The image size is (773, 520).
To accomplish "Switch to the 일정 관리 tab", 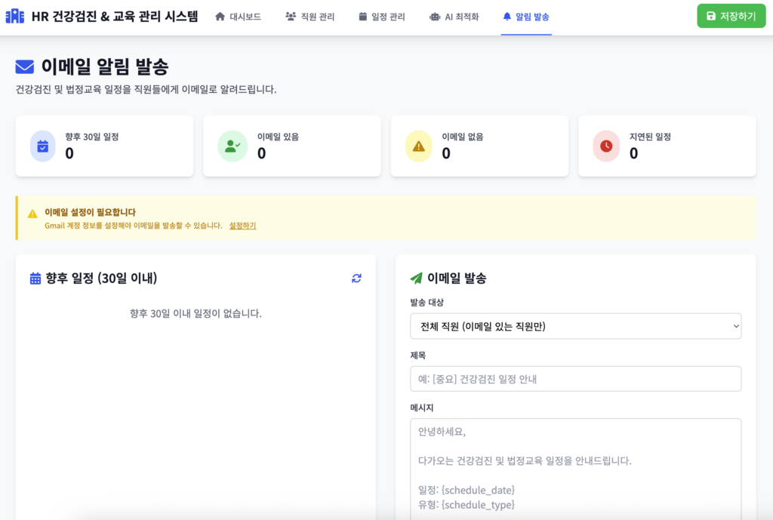I will [x=381, y=17].
